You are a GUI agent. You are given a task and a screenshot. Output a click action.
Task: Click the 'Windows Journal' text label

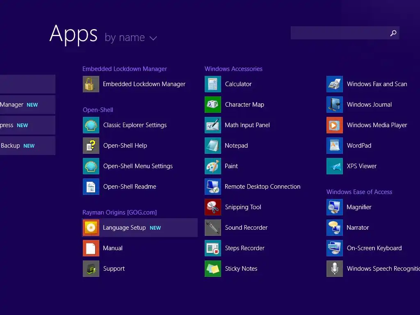tap(370, 105)
